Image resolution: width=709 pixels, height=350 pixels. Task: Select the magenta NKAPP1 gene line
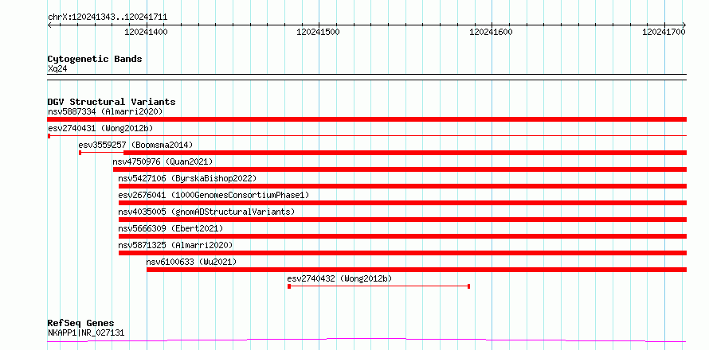point(366,340)
